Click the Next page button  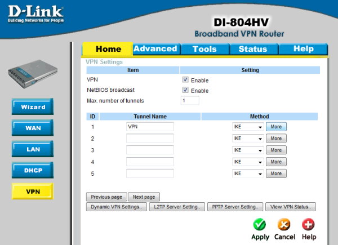click(144, 197)
